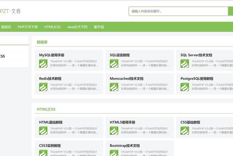Screen dimensions: 233x156
Task: Click the SQL Server技术文档 card icon
Action: pyautogui.click(x=185, y=63)
